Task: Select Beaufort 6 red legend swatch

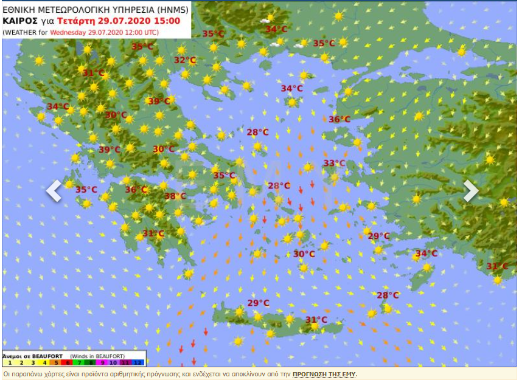Action: pos(68,362)
